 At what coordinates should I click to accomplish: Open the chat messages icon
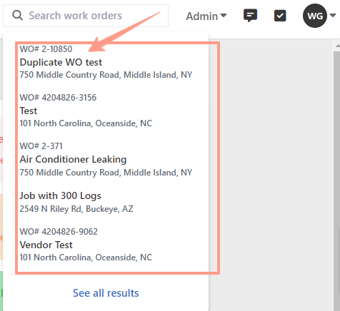[x=250, y=16]
